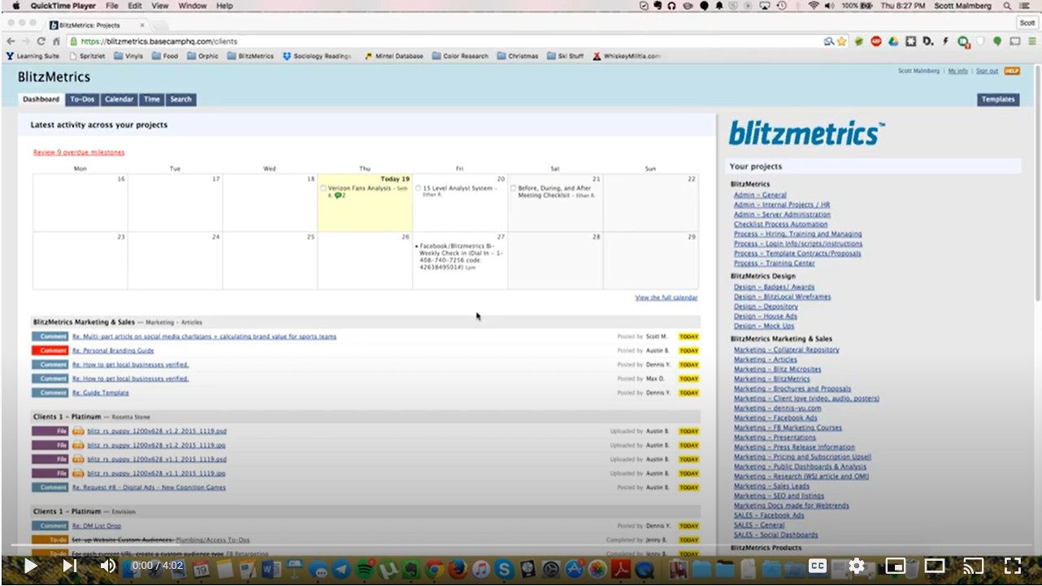Enter fullscreen video mode
The width and height of the screenshot is (1042, 586).
(x=1013, y=566)
